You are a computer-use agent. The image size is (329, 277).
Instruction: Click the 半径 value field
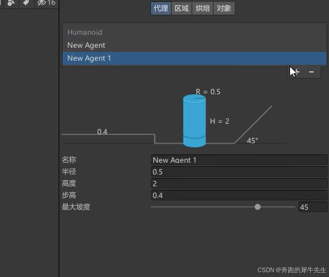point(239,172)
